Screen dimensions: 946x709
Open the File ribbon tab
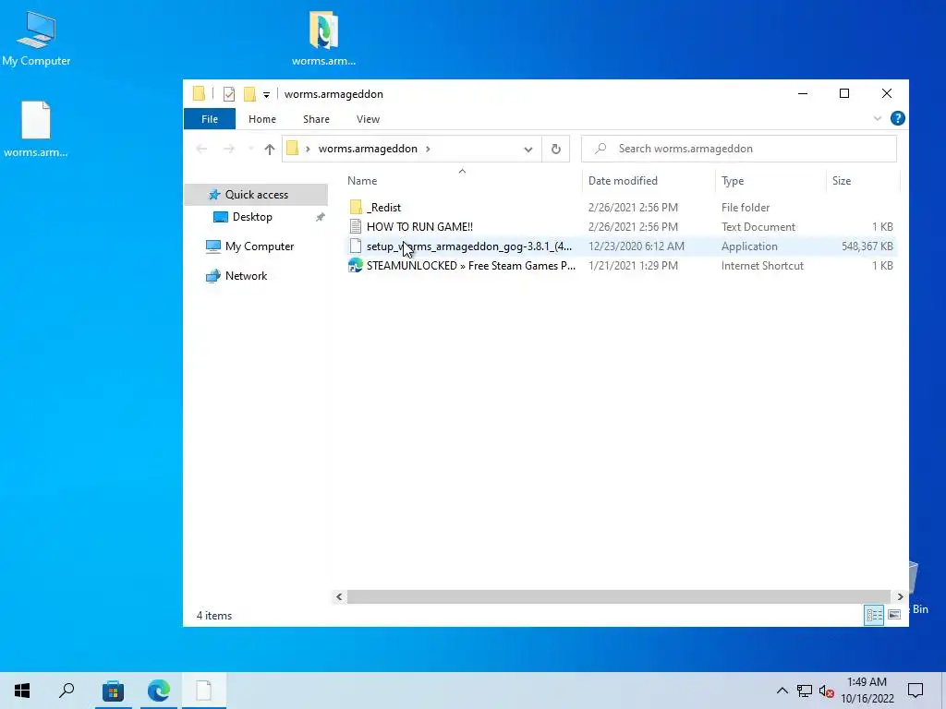coord(210,119)
